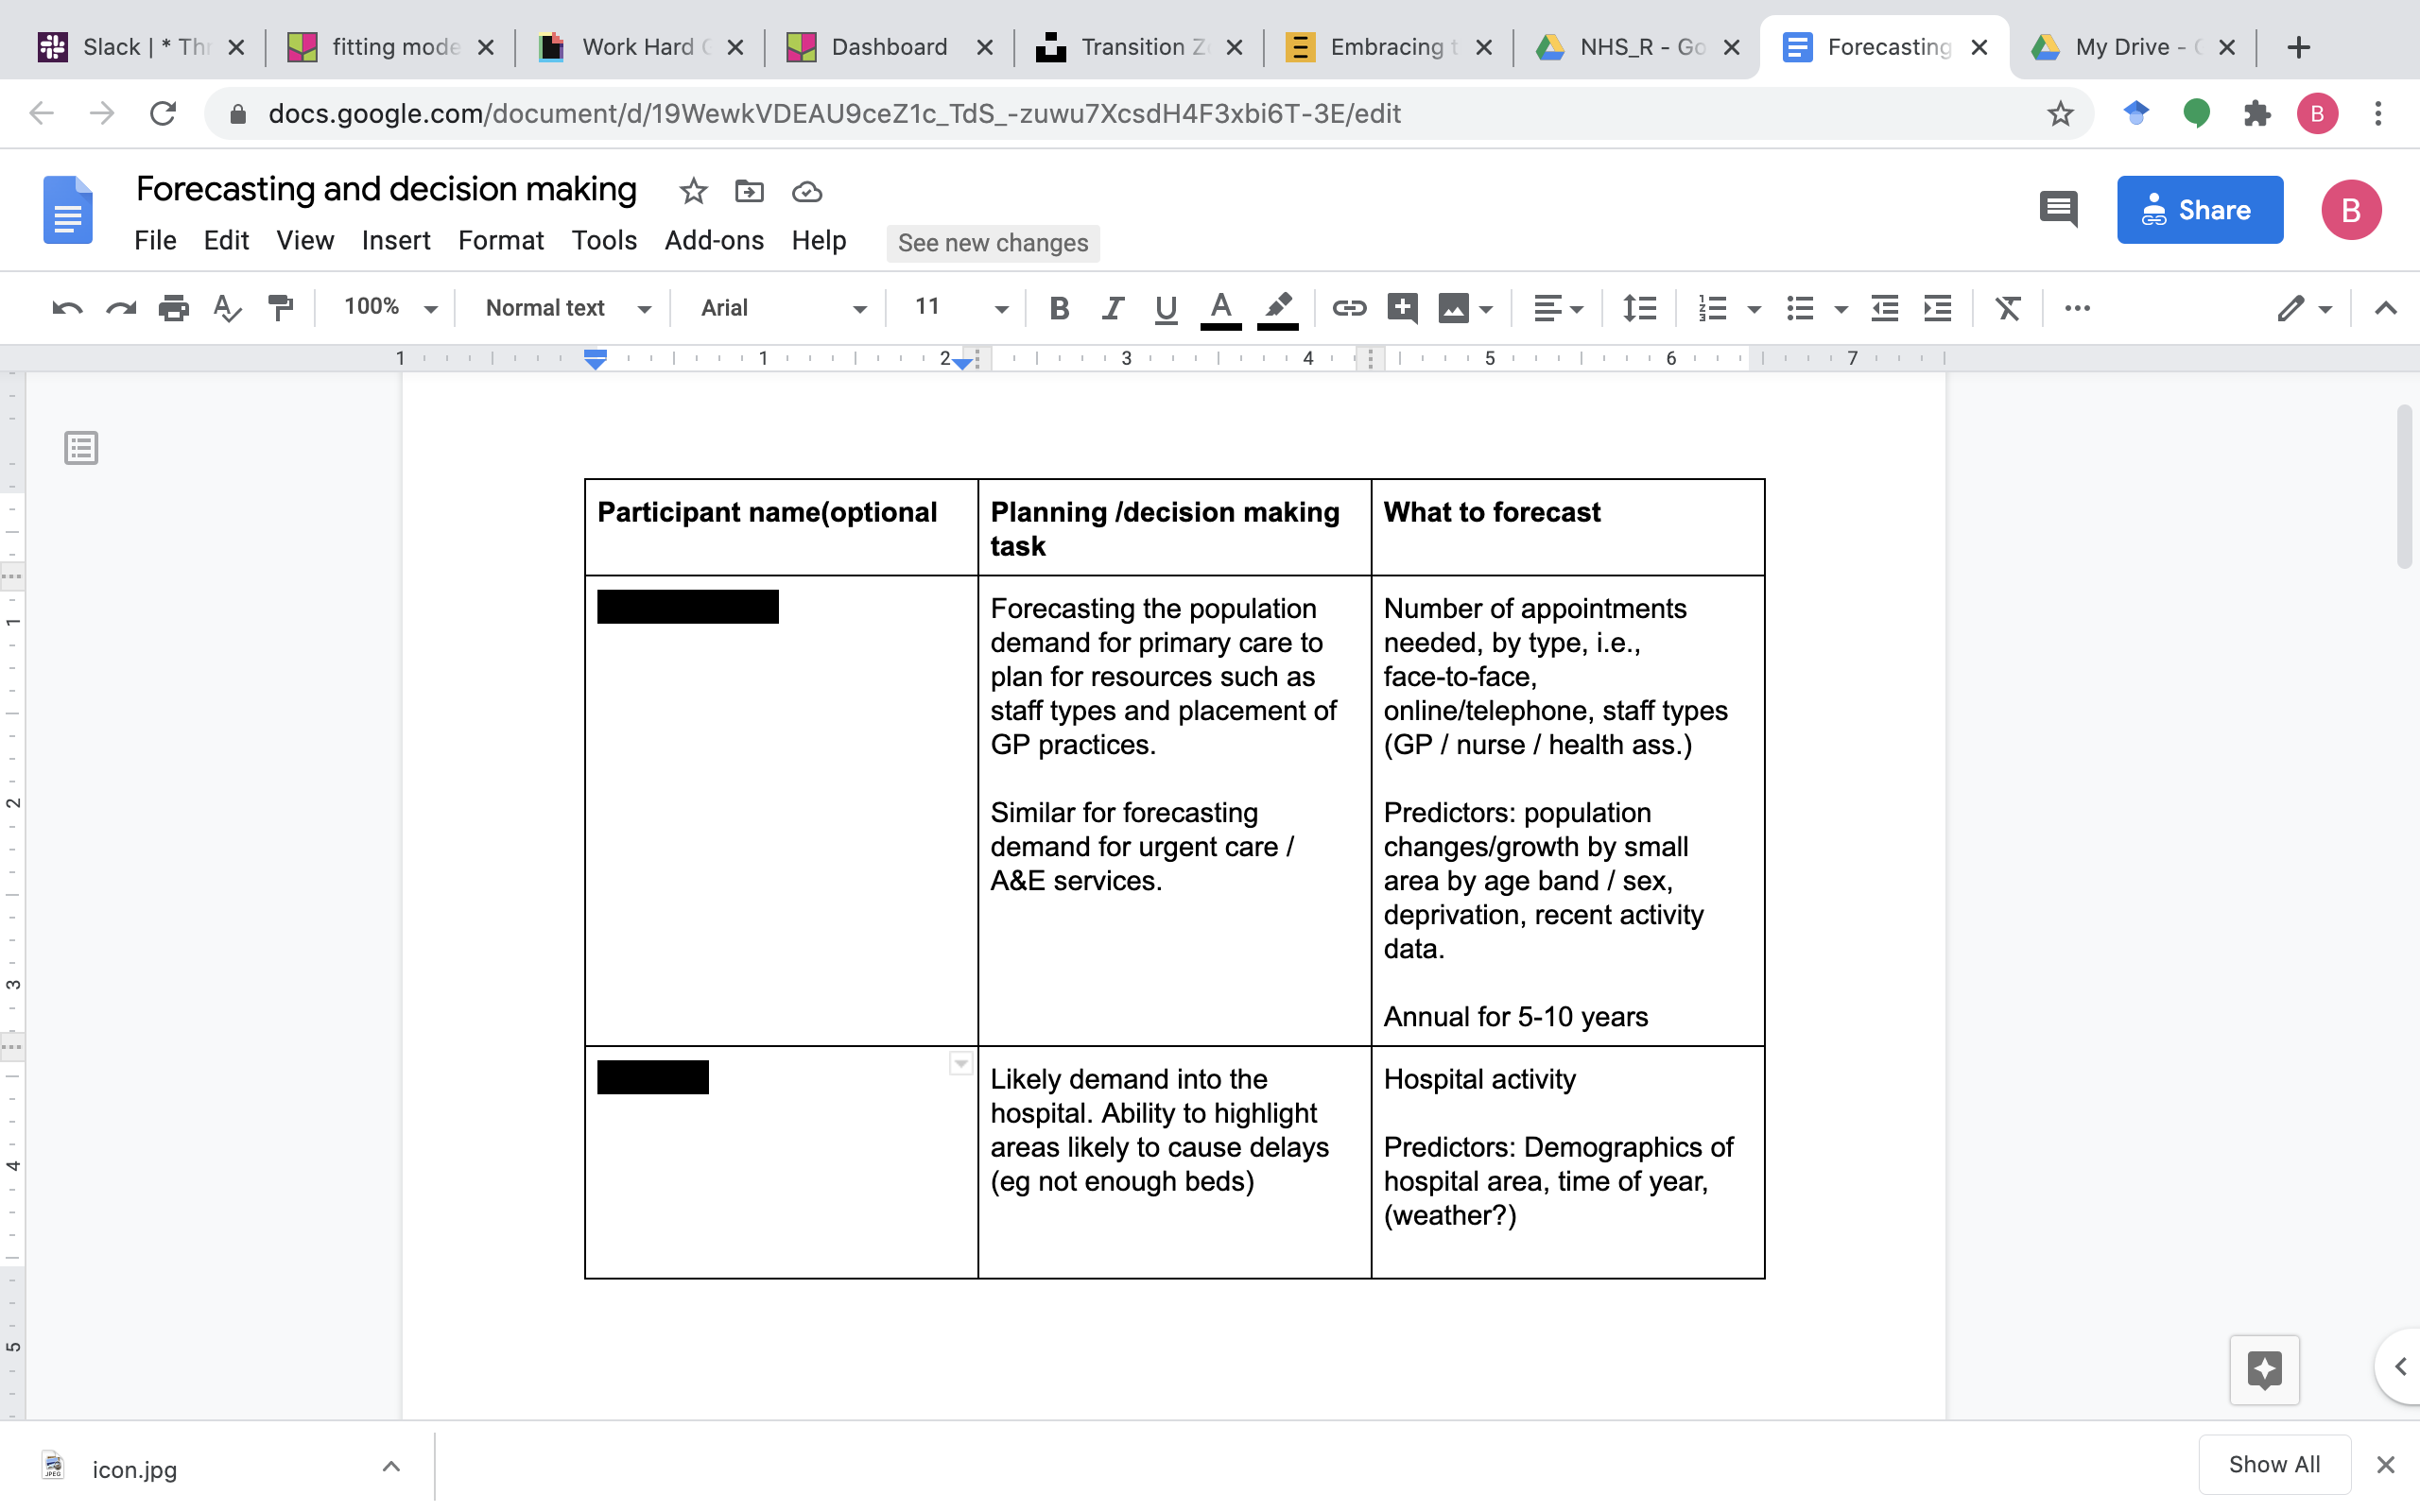Image resolution: width=2420 pixels, height=1512 pixels.
Task: Click Show All downloads button
Action: (2274, 1465)
